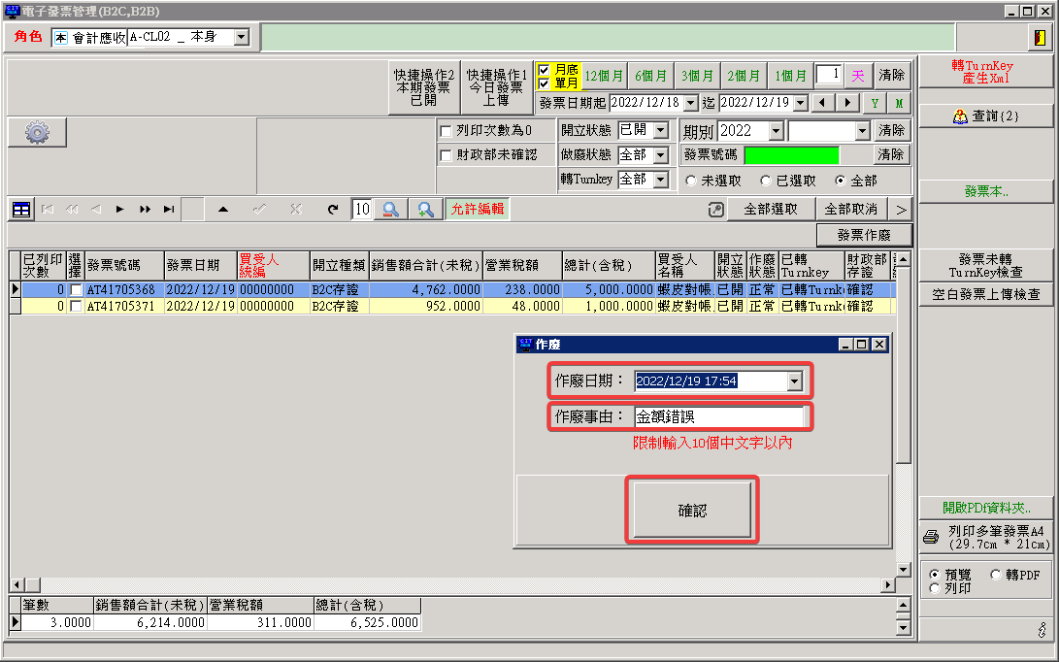Select the 未選取 radio button
Screen dimensions: 1059x662
[x=691, y=181]
